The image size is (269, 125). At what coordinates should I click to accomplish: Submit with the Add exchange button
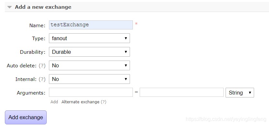26,117
